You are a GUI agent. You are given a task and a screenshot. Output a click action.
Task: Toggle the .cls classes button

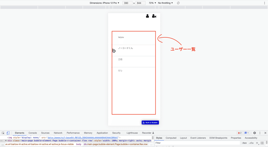coord(251,143)
